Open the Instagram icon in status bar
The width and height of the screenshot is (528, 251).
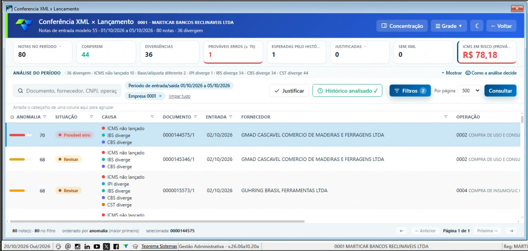click(78, 247)
